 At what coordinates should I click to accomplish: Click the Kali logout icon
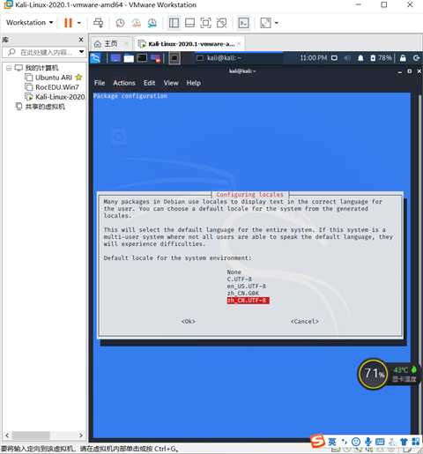pos(416,58)
